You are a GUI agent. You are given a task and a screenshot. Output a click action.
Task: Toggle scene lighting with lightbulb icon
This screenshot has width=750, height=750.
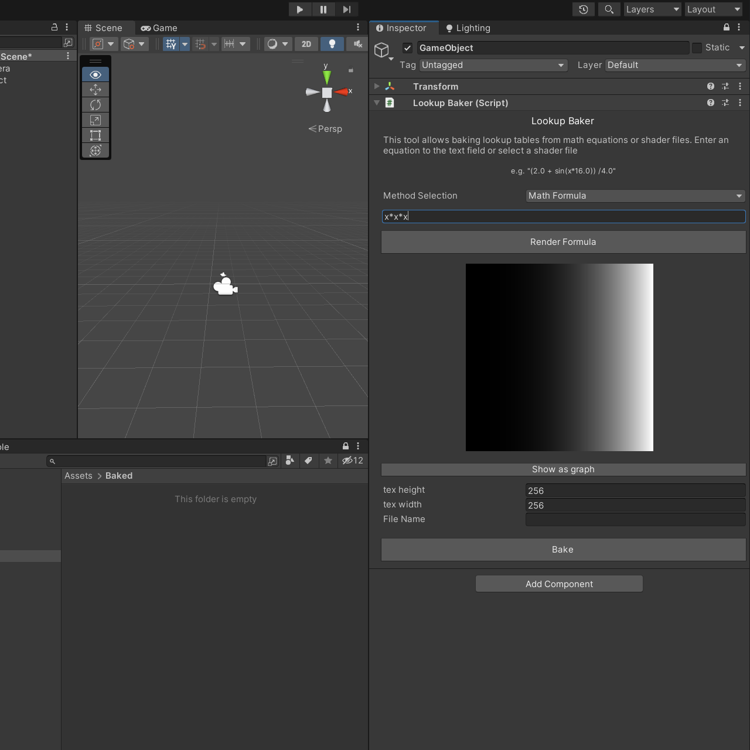coord(332,44)
